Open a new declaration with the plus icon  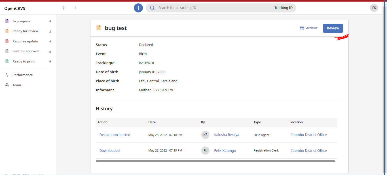[138, 8]
